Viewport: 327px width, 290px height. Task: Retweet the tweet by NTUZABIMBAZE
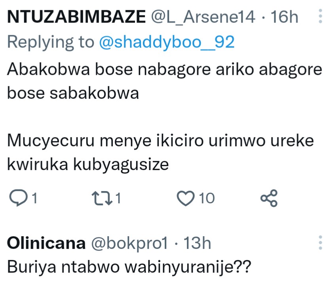pyautogui.click(x=101, y=199)
